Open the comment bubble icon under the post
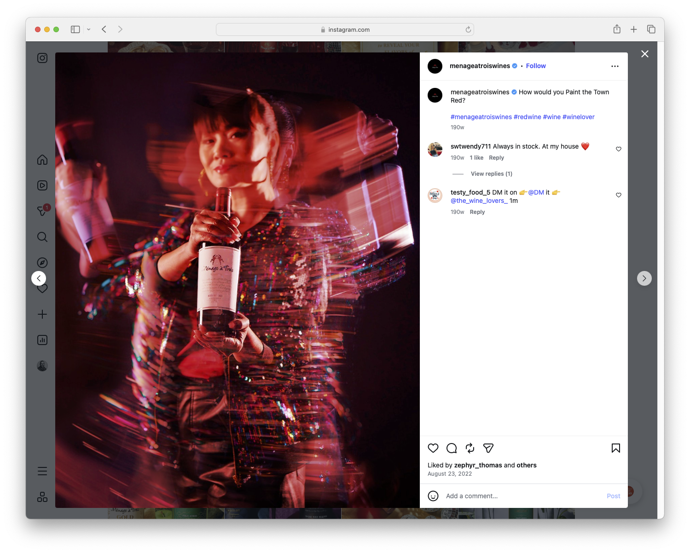Image resolution: width=690 pixels, height=553 pixels. point(451,448)
